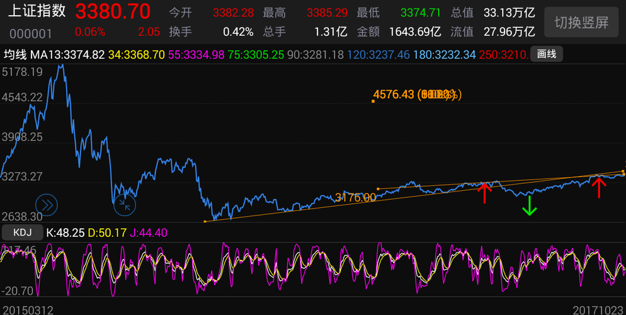This screenshot has height=315, width=626.
Task: Click the index code 000001
Action: point(31,33)
